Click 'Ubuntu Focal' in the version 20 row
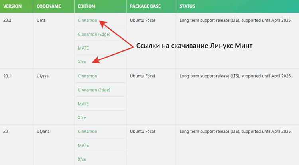 coord(142,131)
